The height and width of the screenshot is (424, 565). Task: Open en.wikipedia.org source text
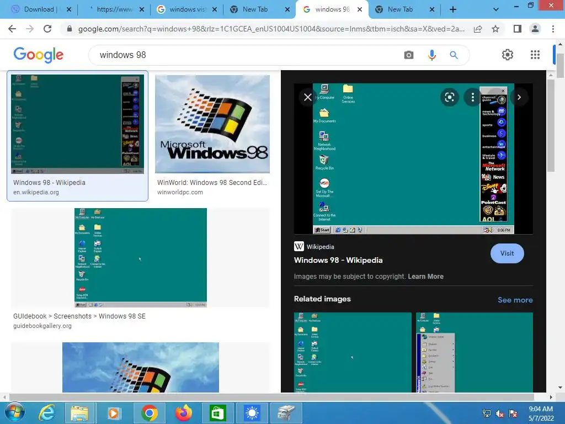click(x=36, y=192)
